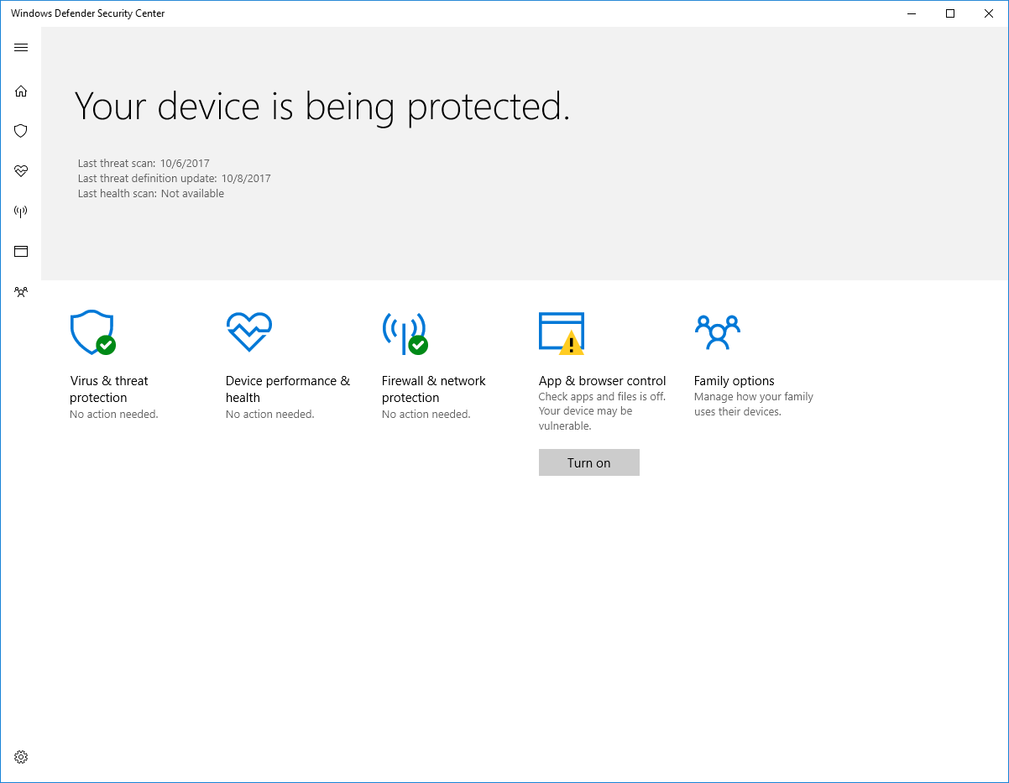This screenshot has height=783, width=1009.
Task: Open sidebar Family options people icon
Action: [21, 292]
